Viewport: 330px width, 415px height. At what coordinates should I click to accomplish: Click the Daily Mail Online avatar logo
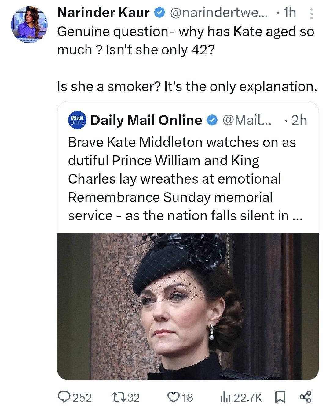click(x=77, y=120)
